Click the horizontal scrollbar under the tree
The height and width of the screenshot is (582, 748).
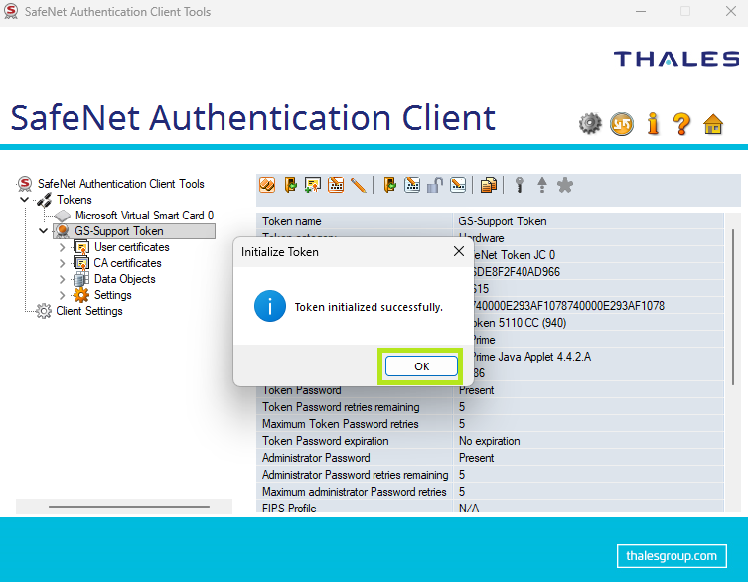tap(129, 507)
